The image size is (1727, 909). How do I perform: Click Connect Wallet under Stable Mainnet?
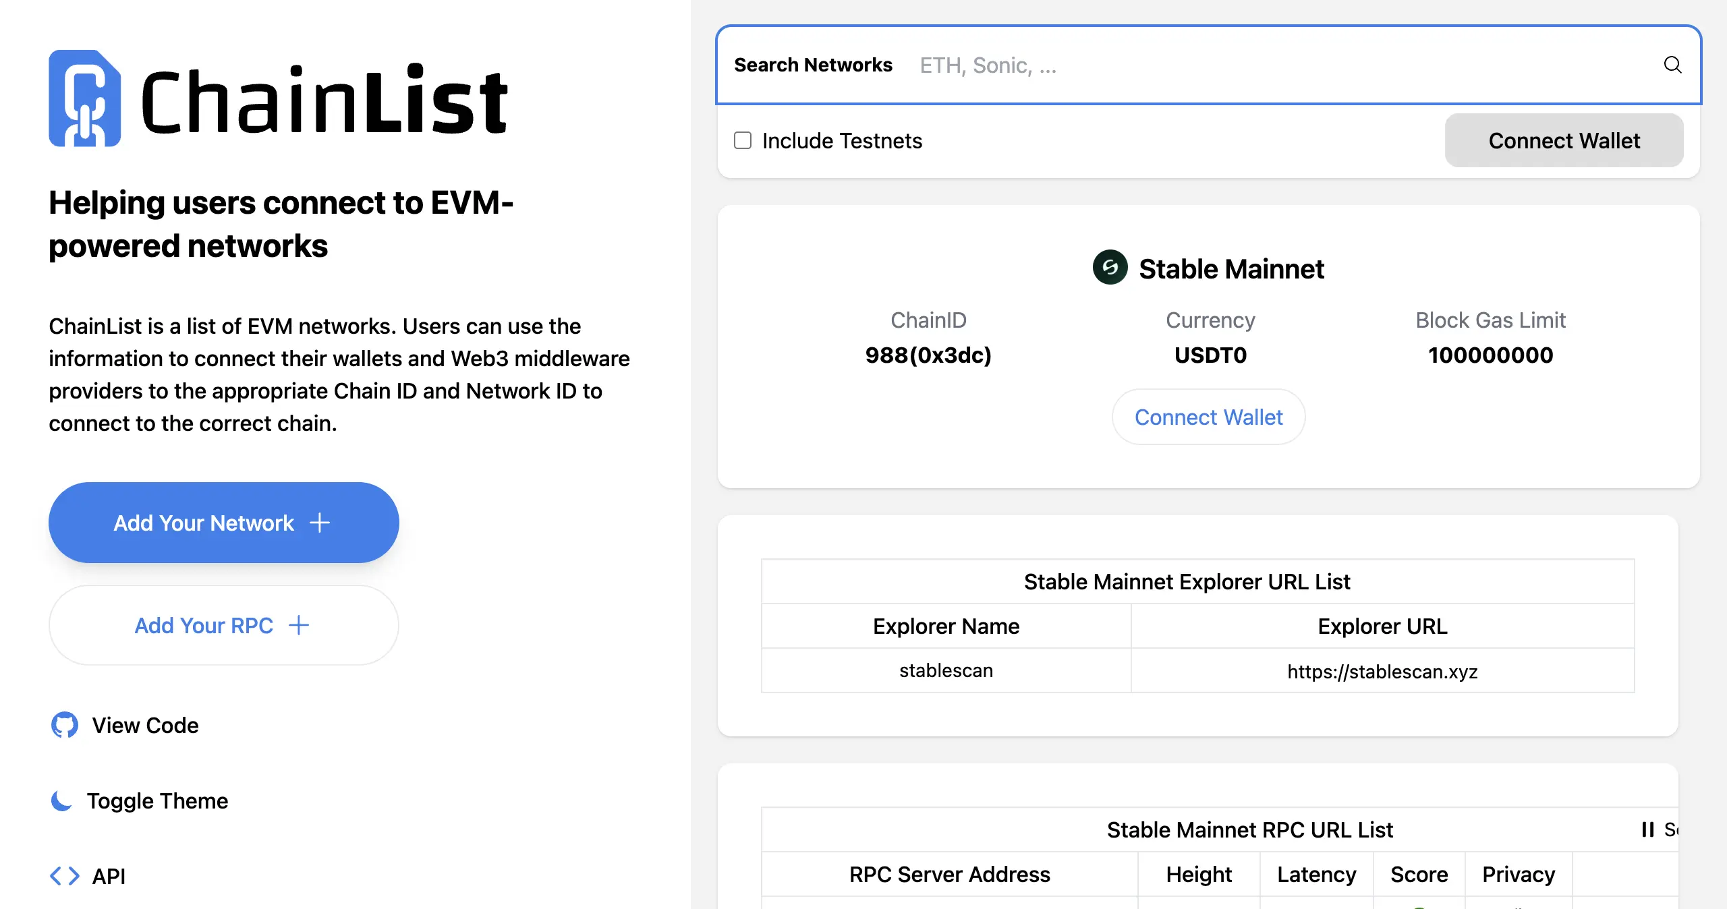coord(1208,417)
